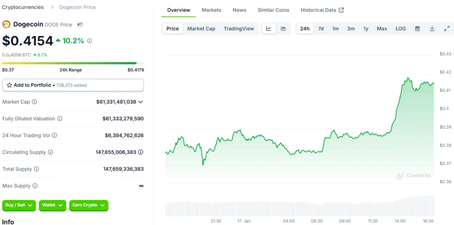This screenshot has width=454, height=225.
Task: Switch chart to Price view
Action: tap(172, 28)
